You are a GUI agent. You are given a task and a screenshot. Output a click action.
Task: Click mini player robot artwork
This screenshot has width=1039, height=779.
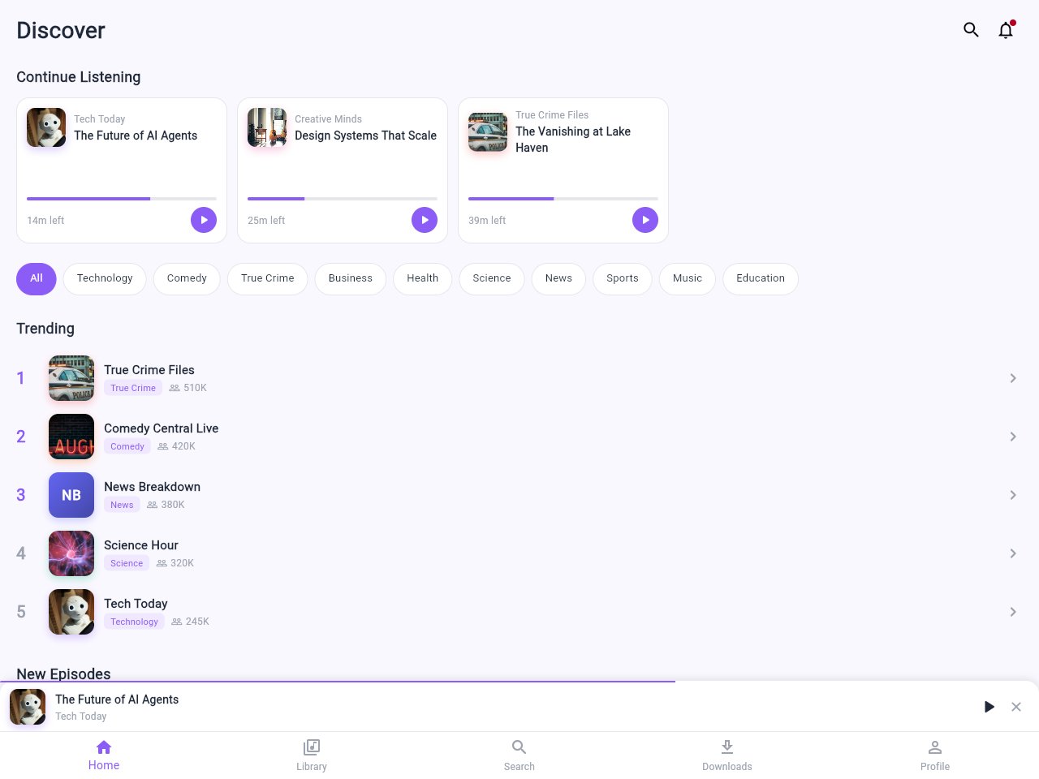pyautogui.click(x=28, y=707)
